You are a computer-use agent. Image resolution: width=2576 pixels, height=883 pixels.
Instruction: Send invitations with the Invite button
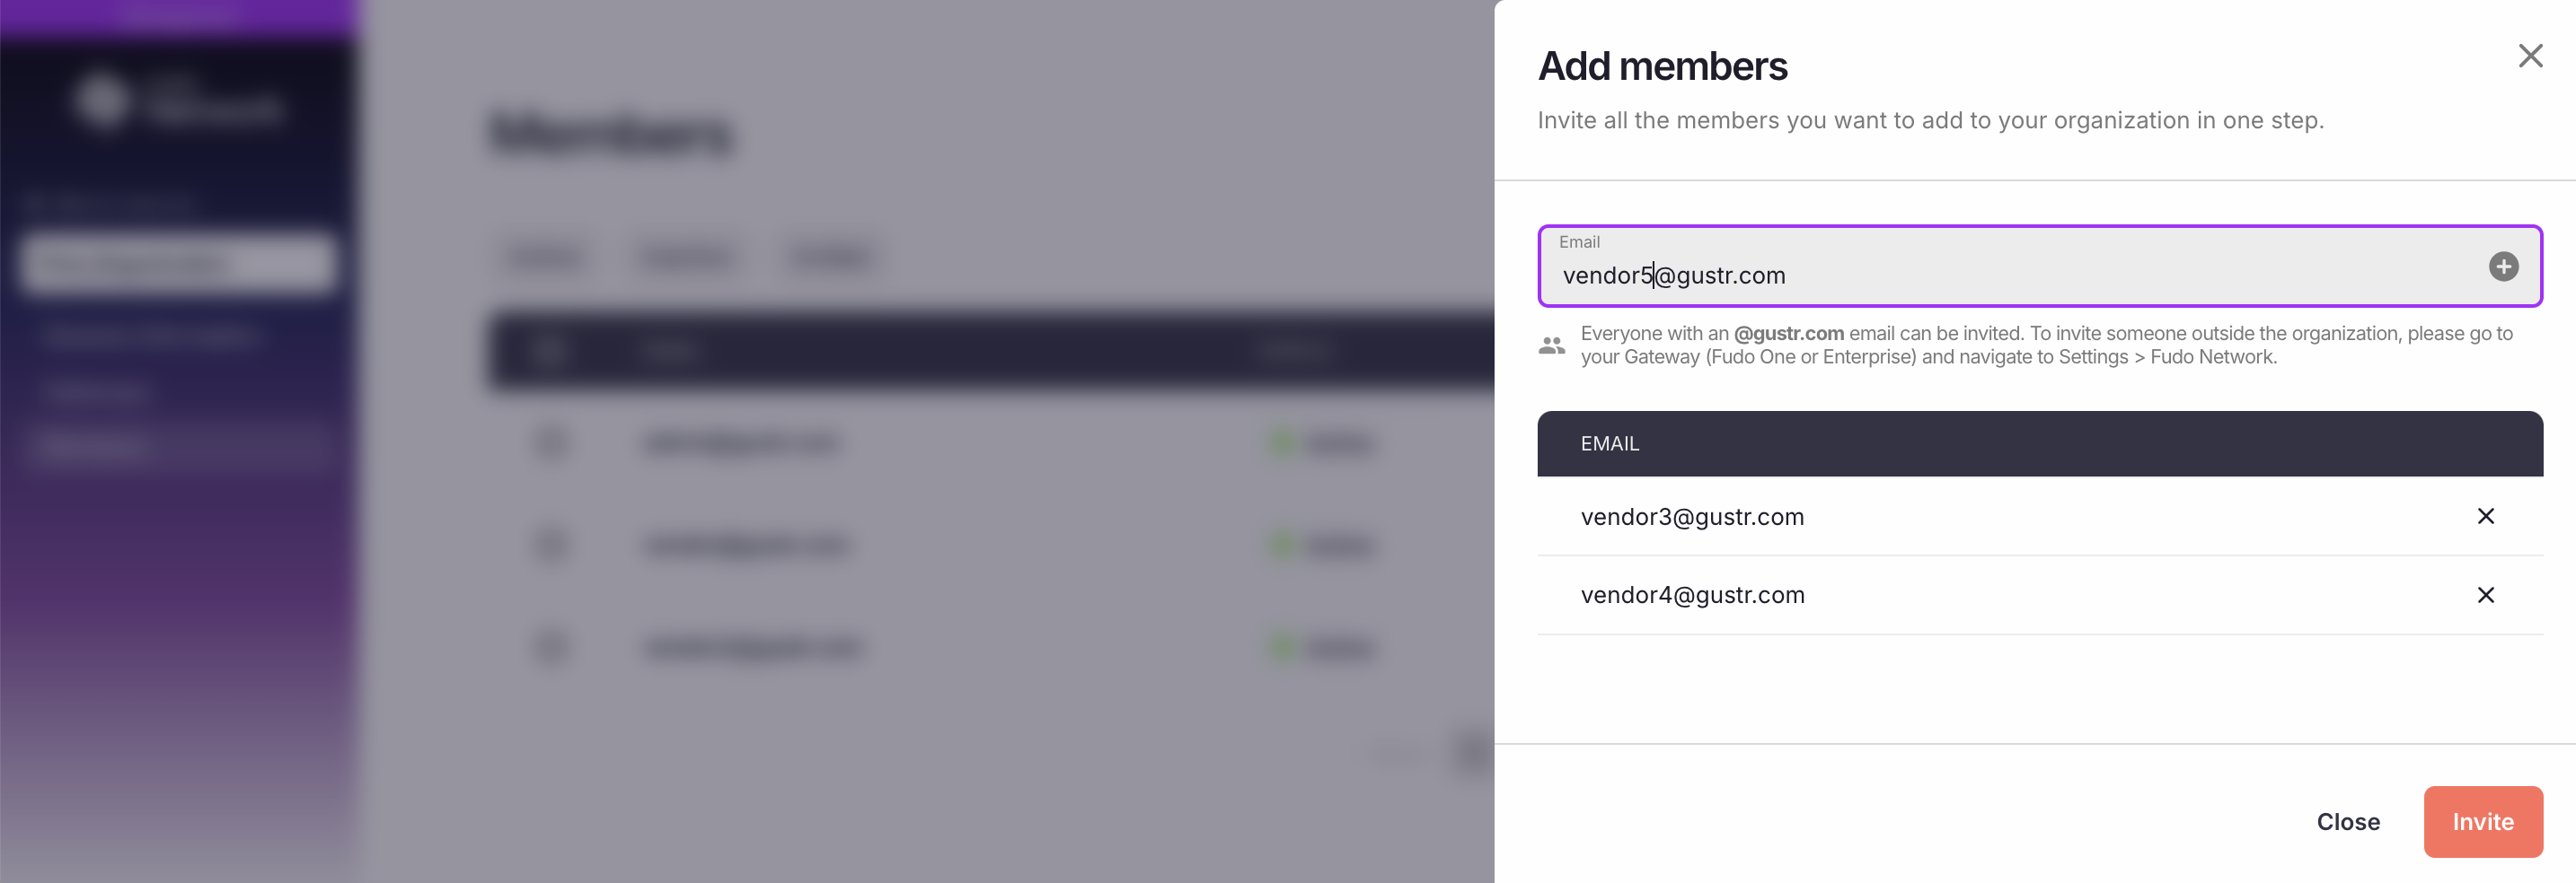click(2482, 821)
